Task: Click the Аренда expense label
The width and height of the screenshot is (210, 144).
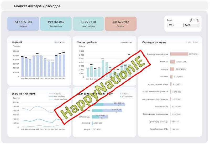Action: click(x=165, y=69)
